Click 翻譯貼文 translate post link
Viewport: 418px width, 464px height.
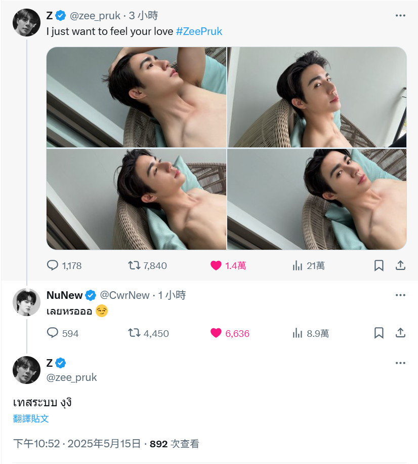point(31,418)
